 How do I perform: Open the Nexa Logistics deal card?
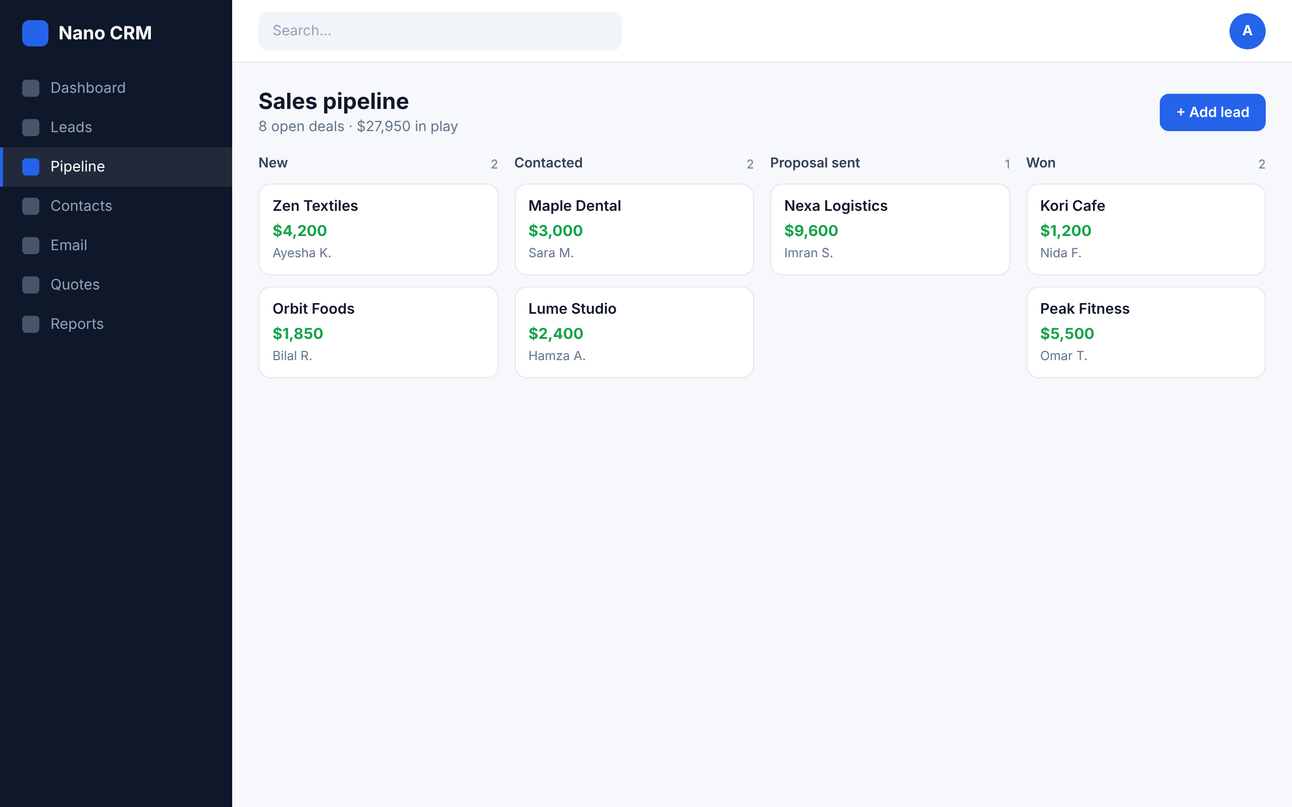click(x=889, y=229)
